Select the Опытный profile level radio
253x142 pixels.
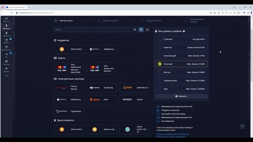click(x=160, y=64)
